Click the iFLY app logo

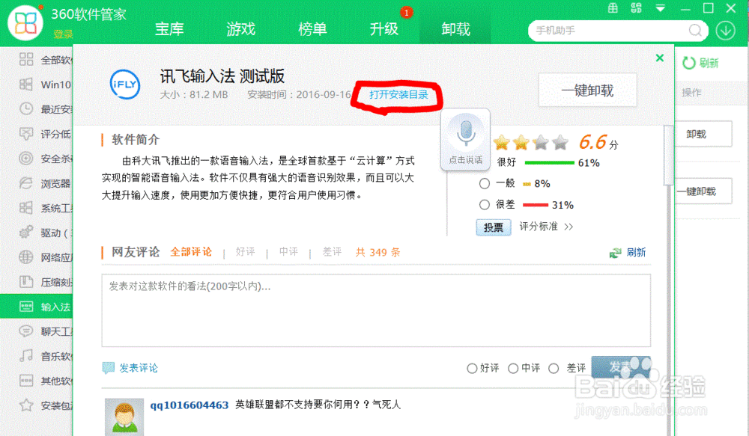124,85
